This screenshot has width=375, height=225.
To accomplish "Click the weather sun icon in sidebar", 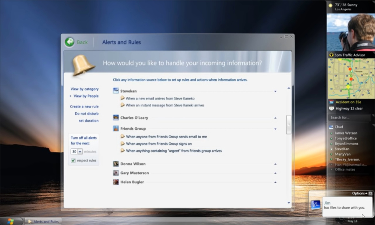I will point(330,5).
